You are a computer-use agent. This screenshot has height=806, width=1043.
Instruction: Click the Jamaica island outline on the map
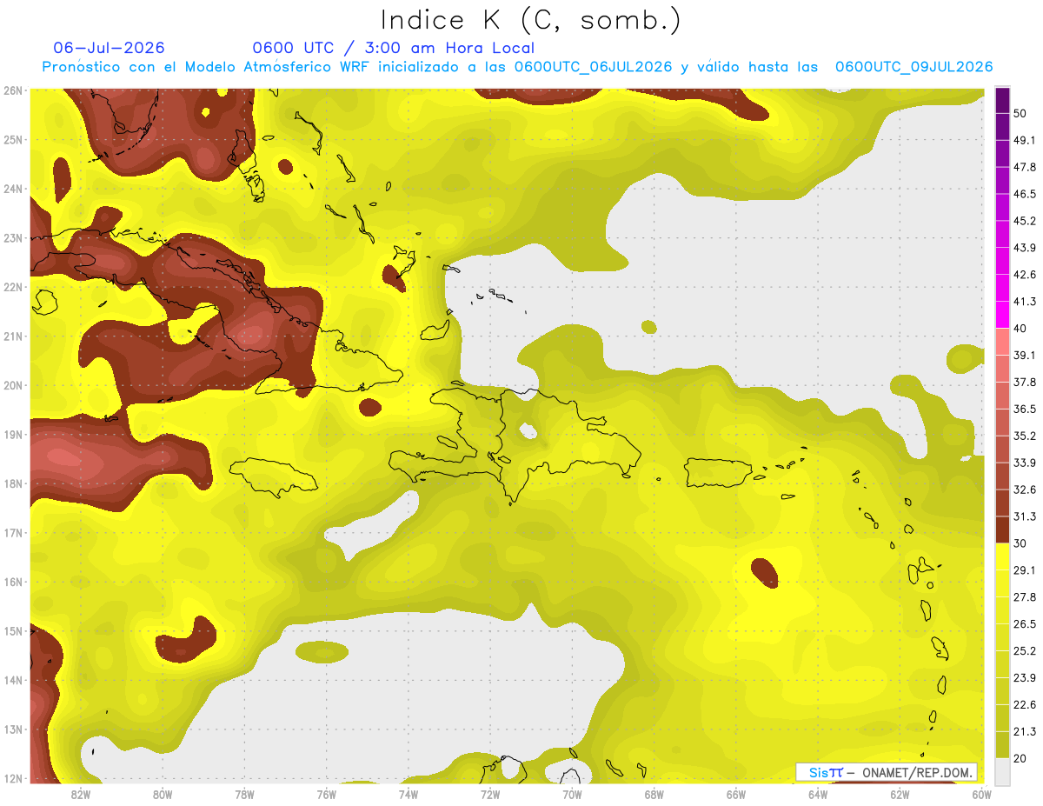click(272, 476)
